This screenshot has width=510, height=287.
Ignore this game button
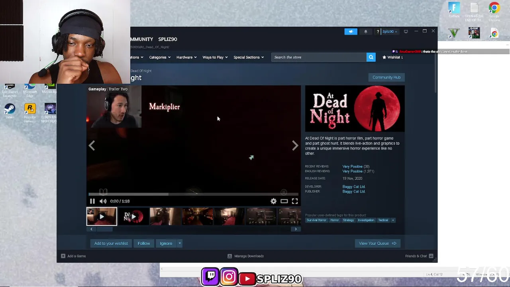click(x=166, y=244)
